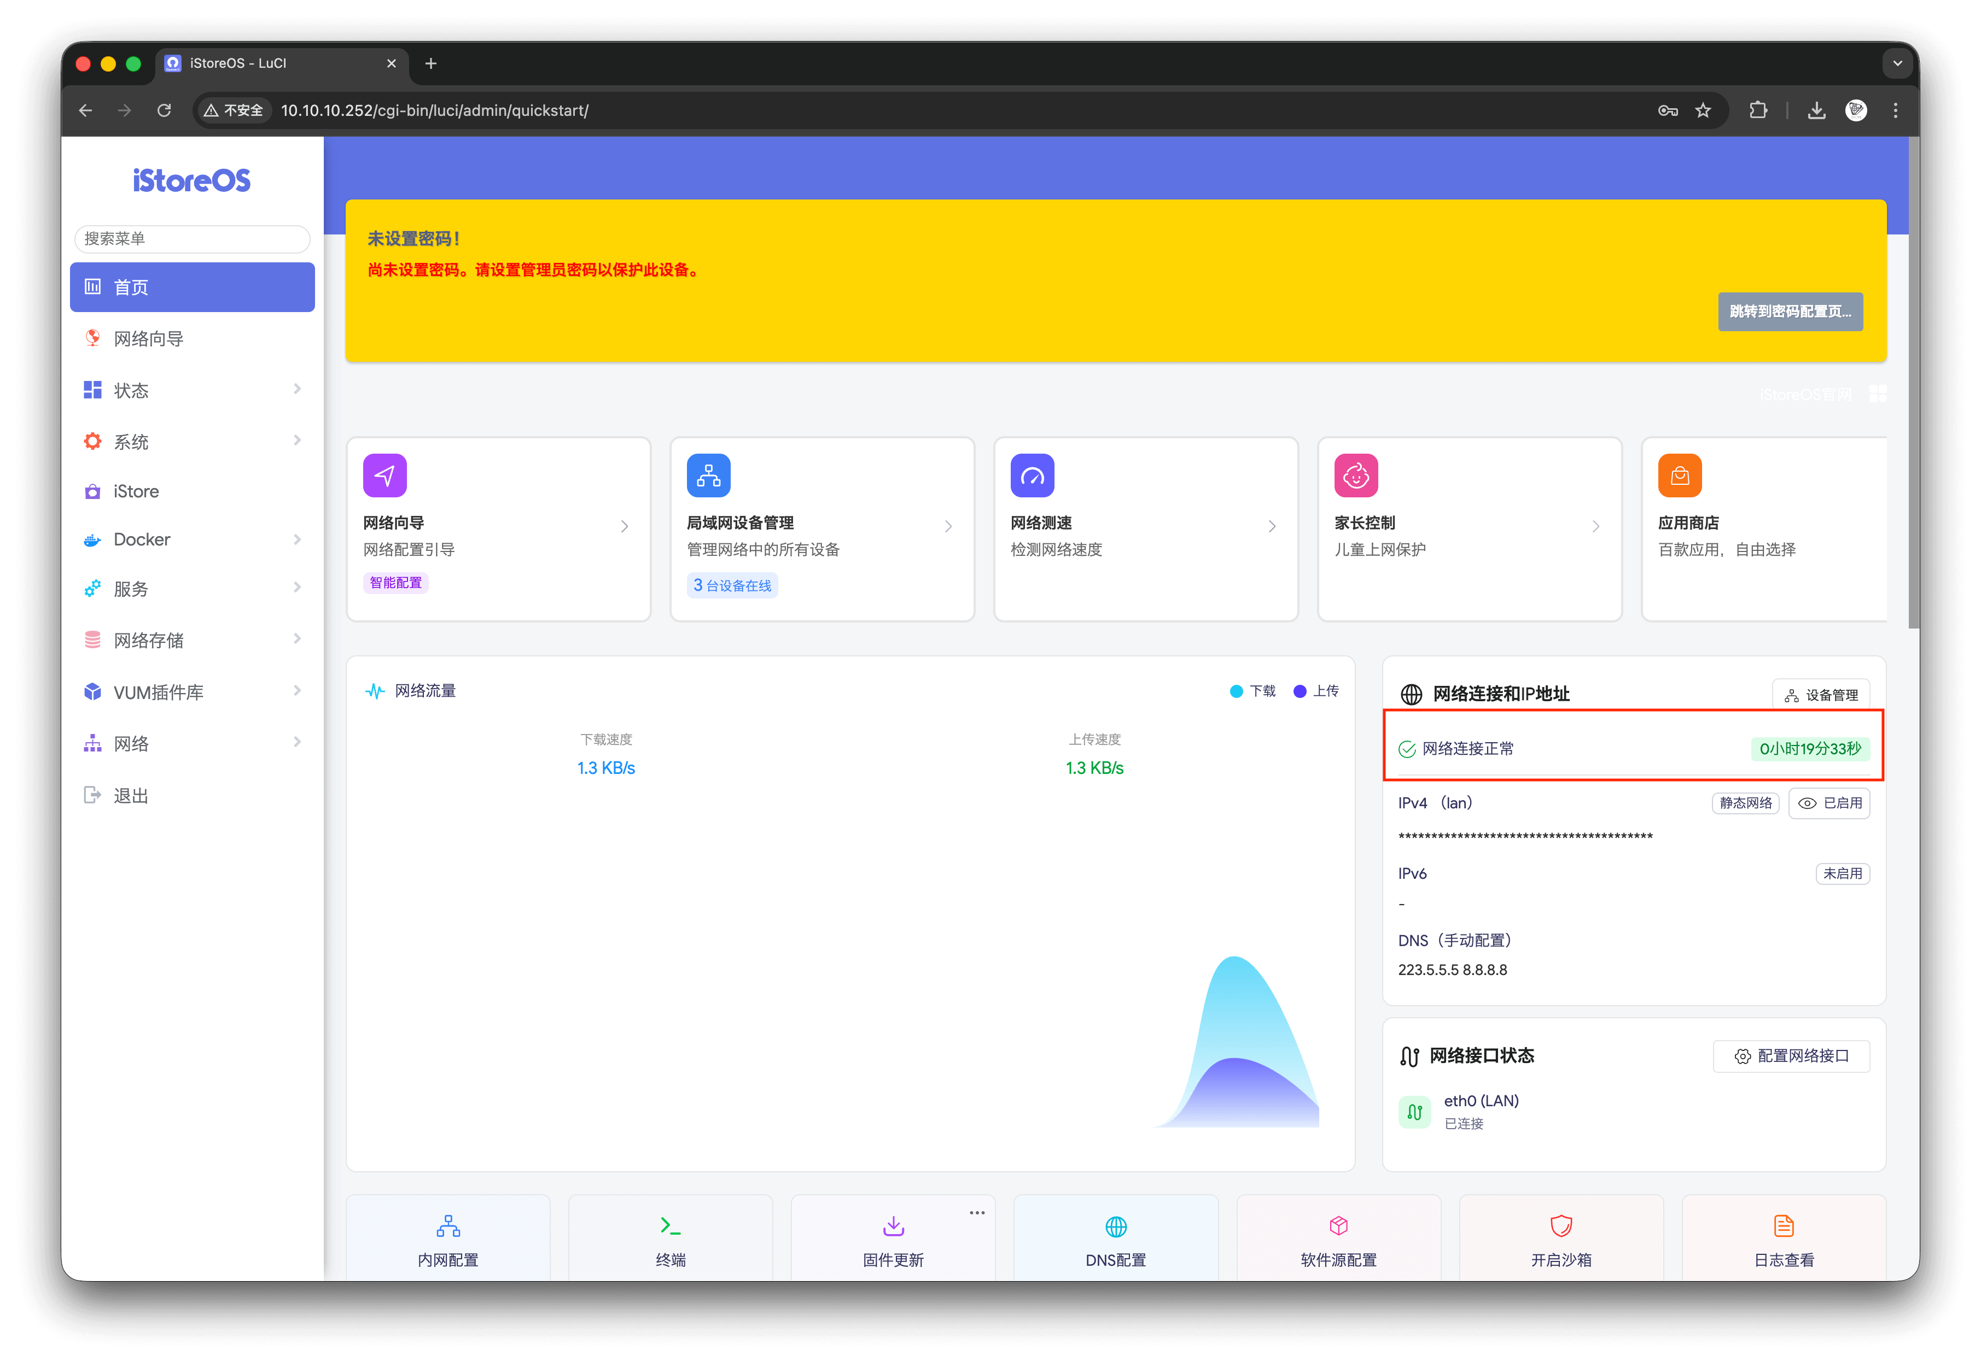This screenshot has width=1981, height=1362.
Task: Open the 应用商店 orange bag icon
Action: (x=1679, y=475)
